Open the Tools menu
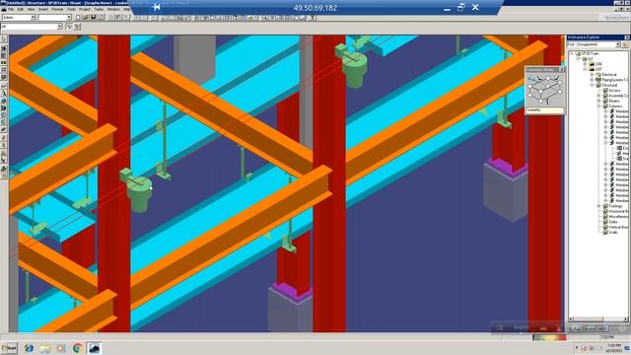 [x=71, y=9]
